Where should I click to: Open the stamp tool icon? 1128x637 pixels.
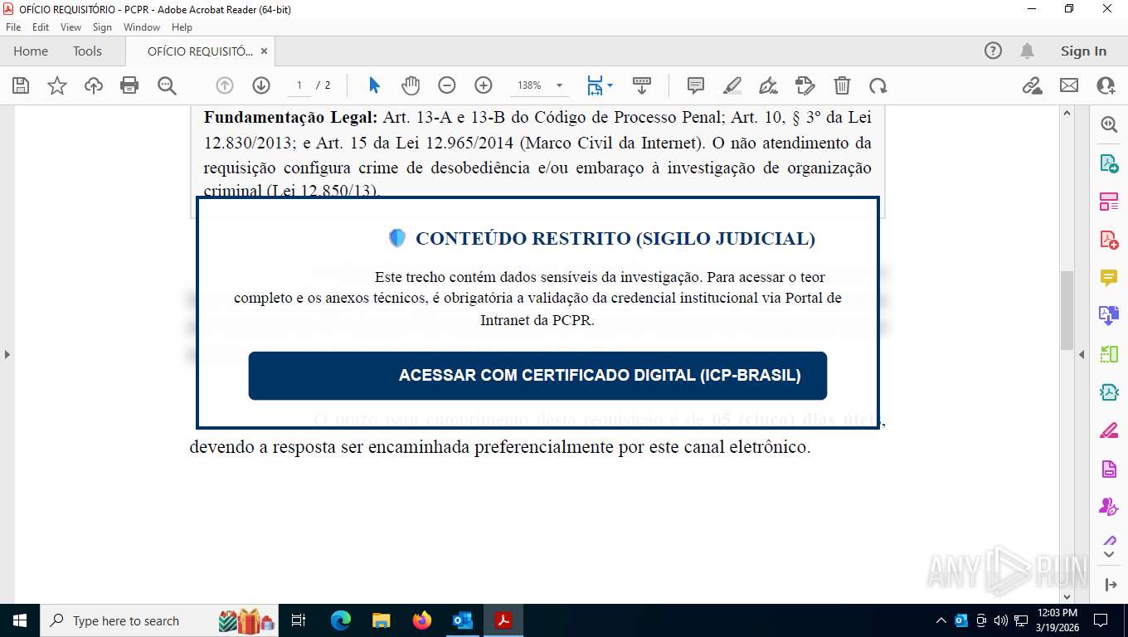[805, 85]
